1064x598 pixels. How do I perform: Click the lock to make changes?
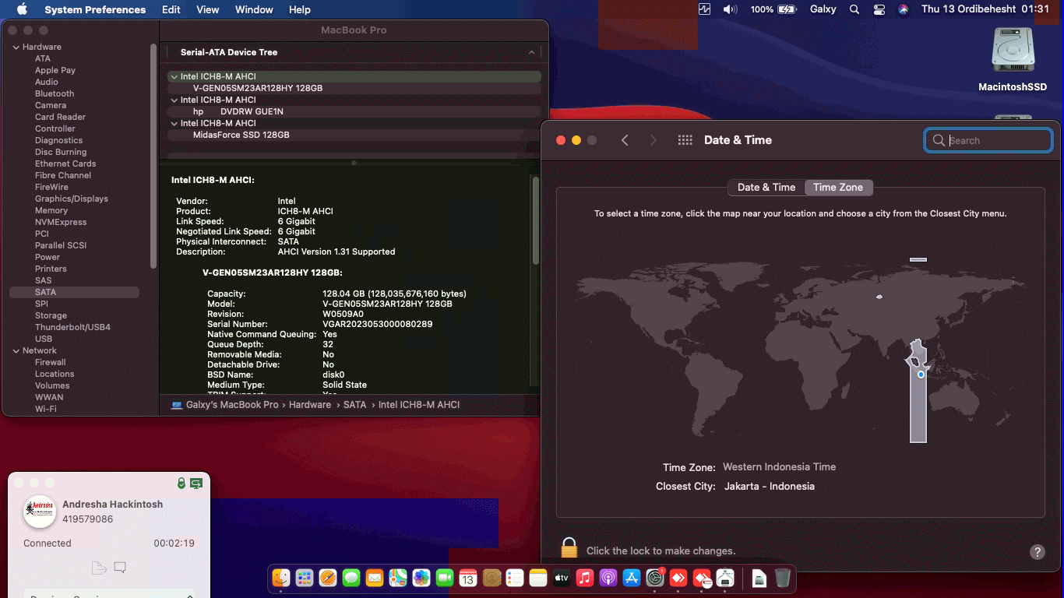coord(569,548)
